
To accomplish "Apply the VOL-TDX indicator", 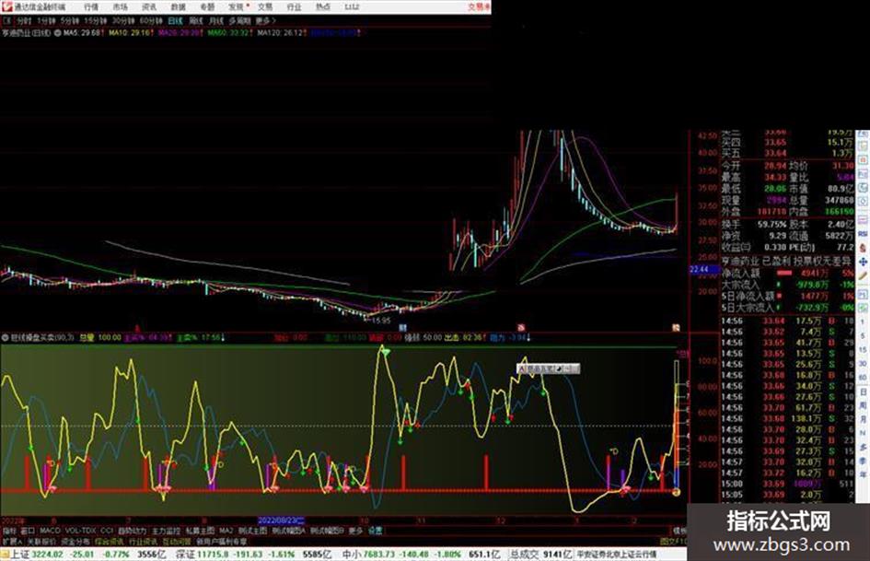I will (x=81, y=531).
